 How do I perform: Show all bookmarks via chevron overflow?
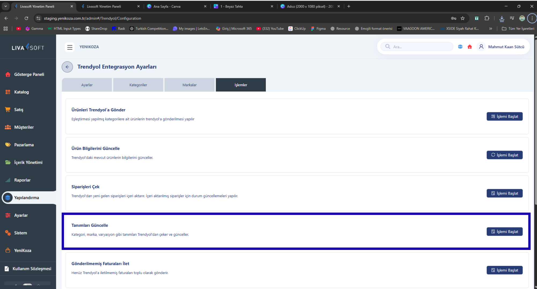point(491,29)
